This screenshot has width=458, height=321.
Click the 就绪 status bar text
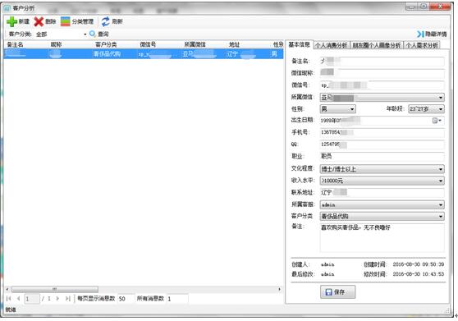11,310
